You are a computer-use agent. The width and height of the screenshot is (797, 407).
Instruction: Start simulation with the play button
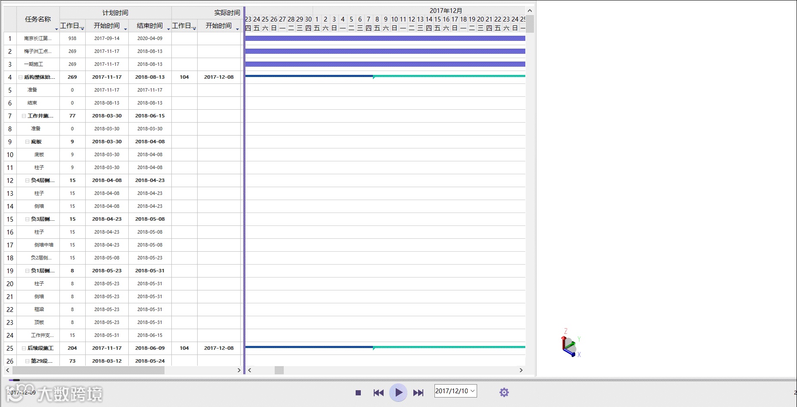(x=398, y=392)
